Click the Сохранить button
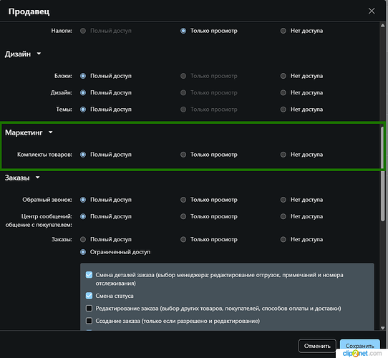Screen dimensions: 388x358 pyautogui.click(x=360, y=346)
